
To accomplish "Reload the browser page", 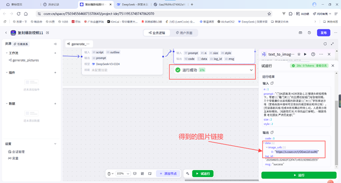I will (x=19, y=14).
